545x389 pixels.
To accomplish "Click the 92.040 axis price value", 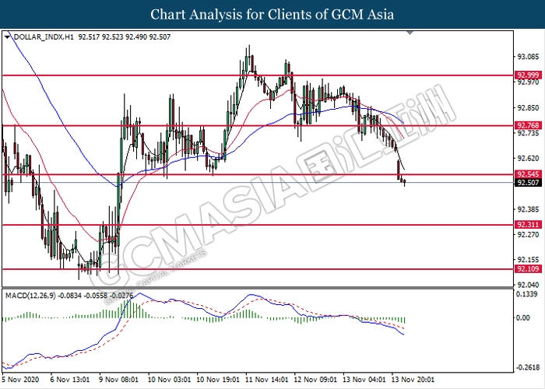I will (529, 286).
